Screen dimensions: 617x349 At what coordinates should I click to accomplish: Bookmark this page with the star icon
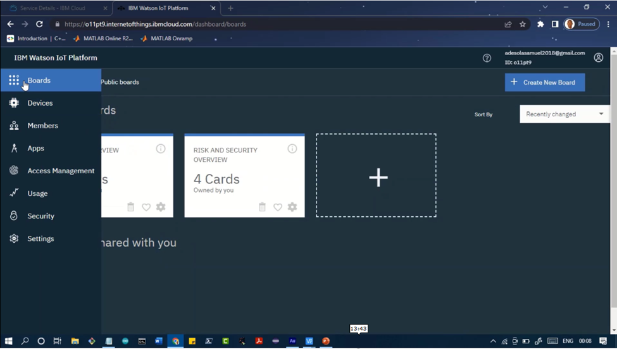point(523,25)
